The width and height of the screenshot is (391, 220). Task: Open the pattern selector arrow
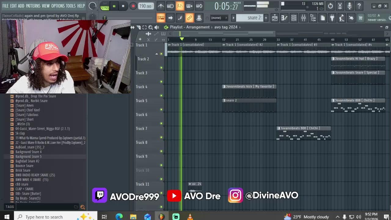pos(233,18)
